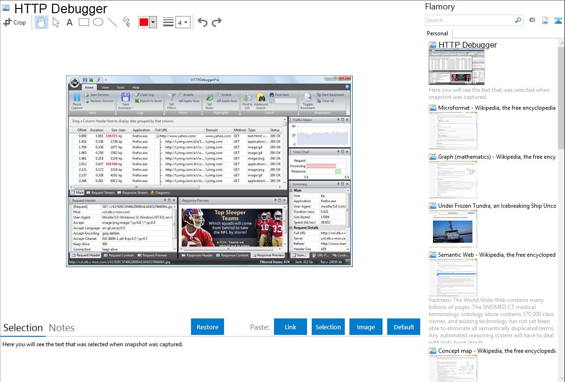
Task: Click the snapshot icon beside the main HTTP Debugger heading
Action: click(x=6, y=8)
